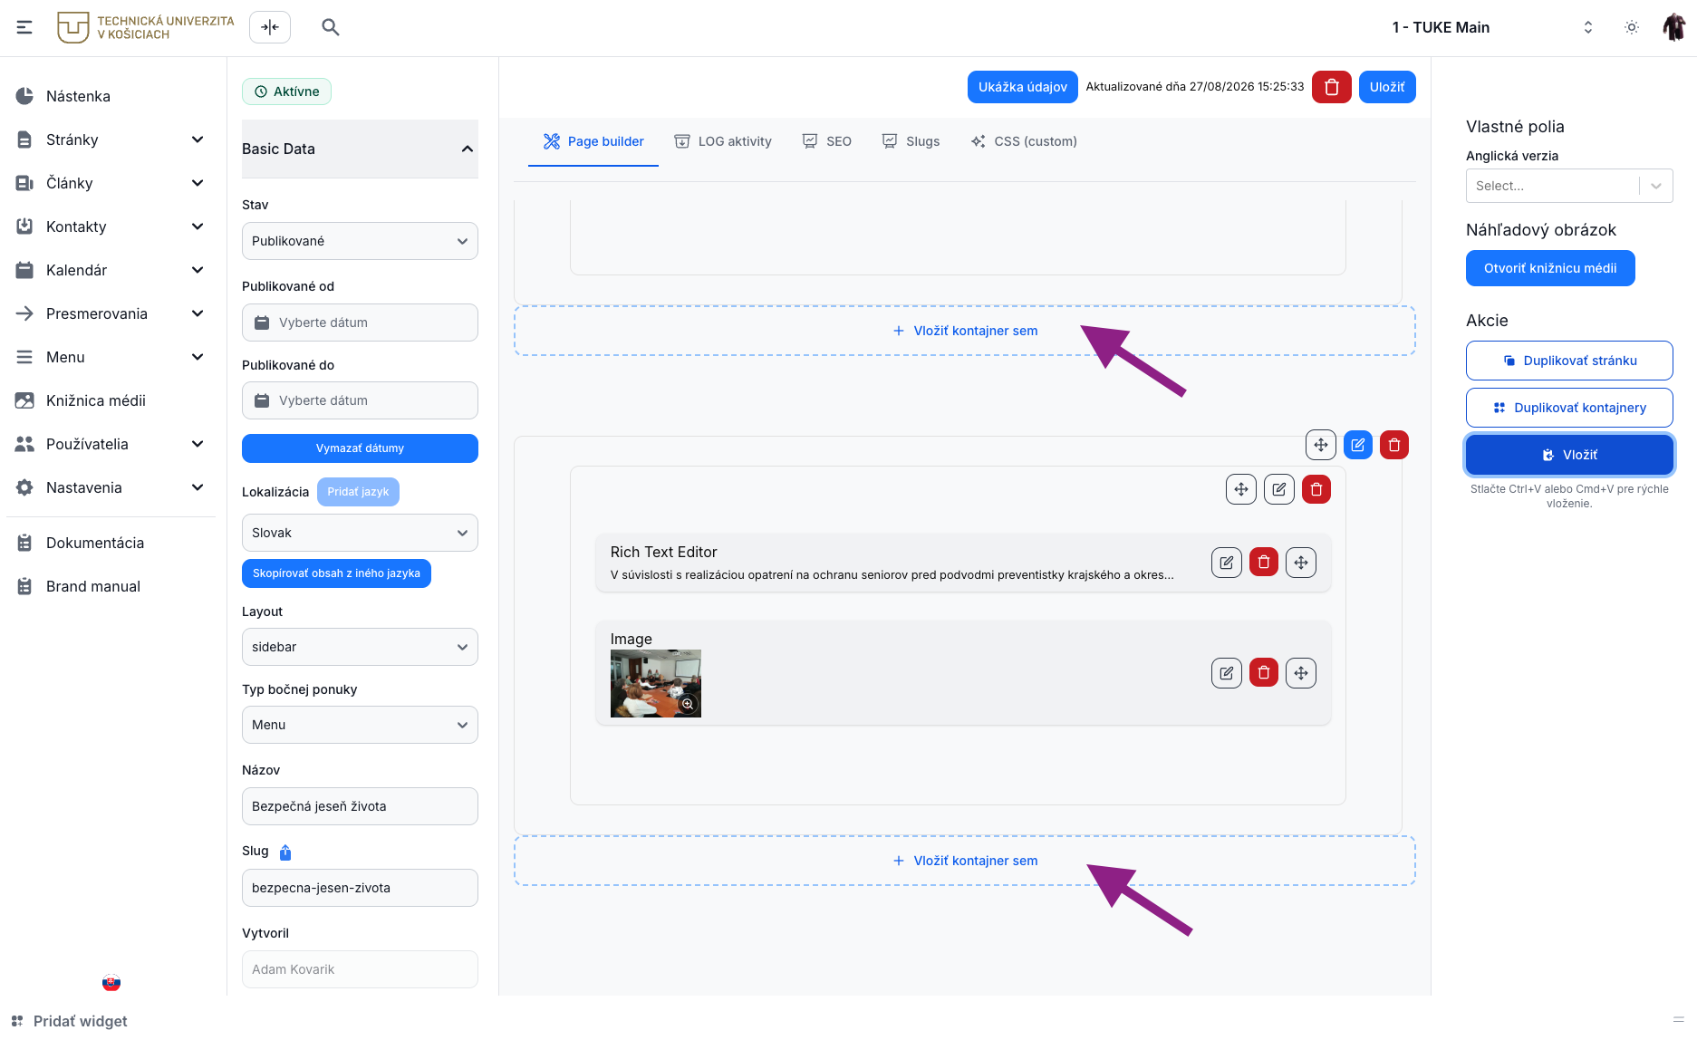Click the Názov input field
Screen dimensions: 1697x1040
[360, 806]
